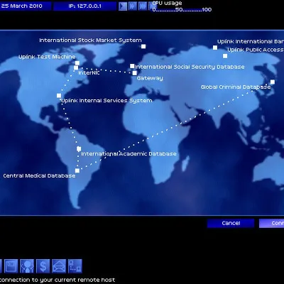Select the International Social Security Database node
Image resolution: width=284 pixels, height=284 pixels.
pyautogui.click(x=132, y=66)
